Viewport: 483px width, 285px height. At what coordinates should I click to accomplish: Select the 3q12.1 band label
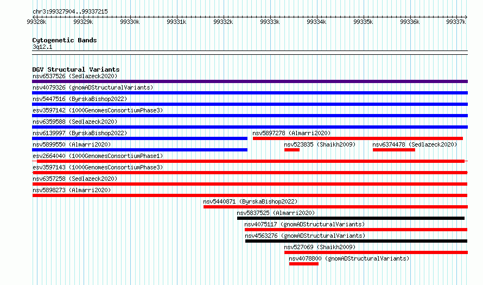(x=42, y=47)
